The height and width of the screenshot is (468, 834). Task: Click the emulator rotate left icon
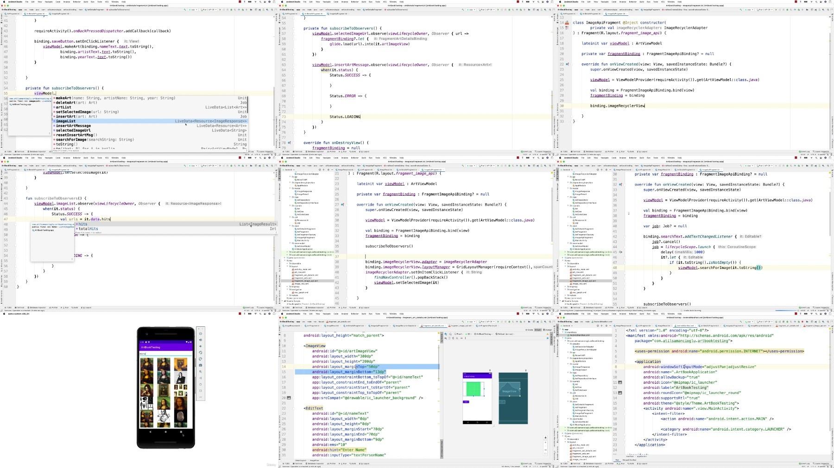[x=201, y=352]
